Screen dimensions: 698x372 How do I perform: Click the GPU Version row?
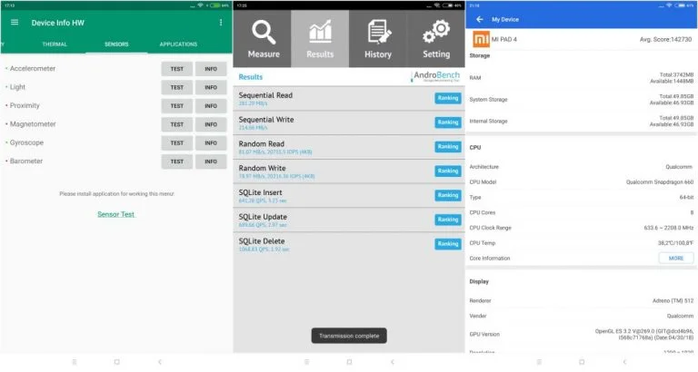(582, 334)
